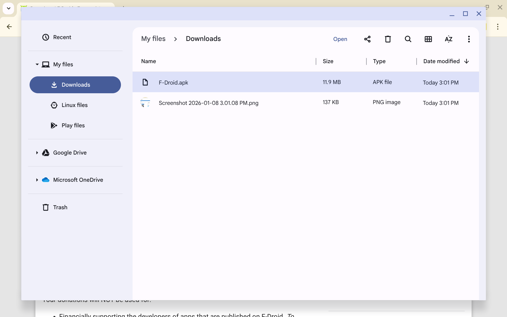507x317 pixels.
Task: Toggle Date modified sort direction arrow
Action: point(467,61)
